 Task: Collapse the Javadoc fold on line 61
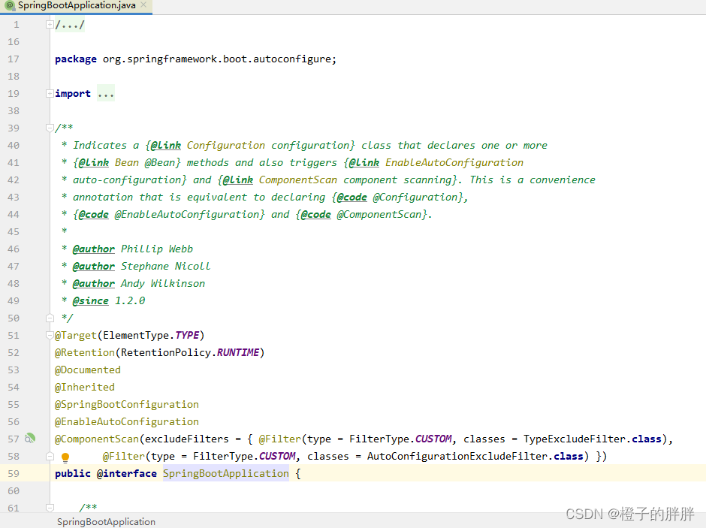(50, 508)
